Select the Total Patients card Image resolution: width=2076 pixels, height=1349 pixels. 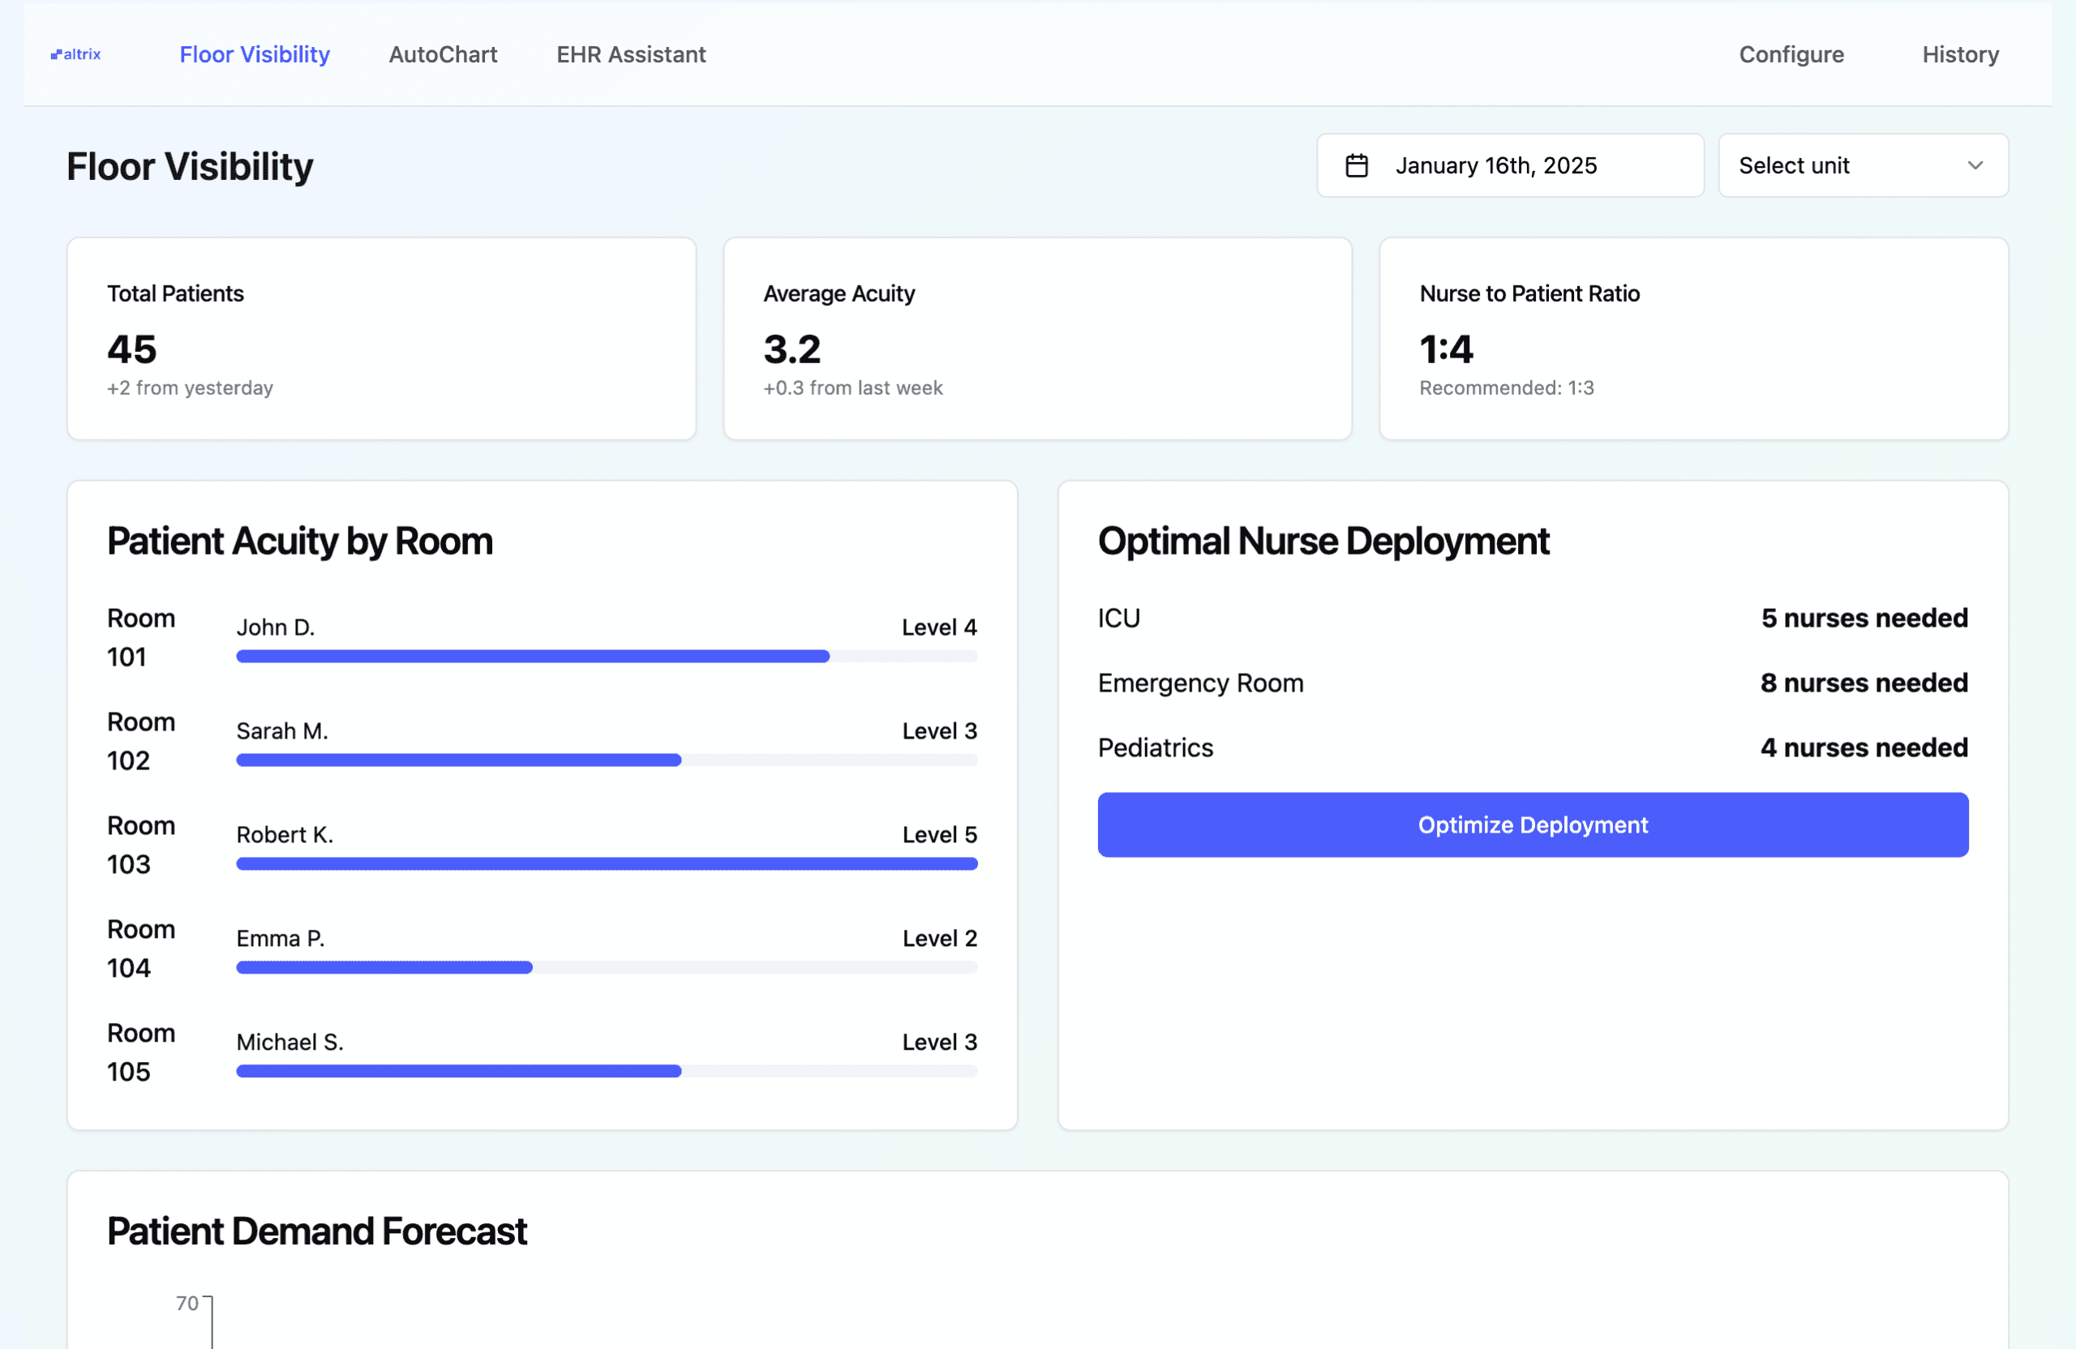382,339
